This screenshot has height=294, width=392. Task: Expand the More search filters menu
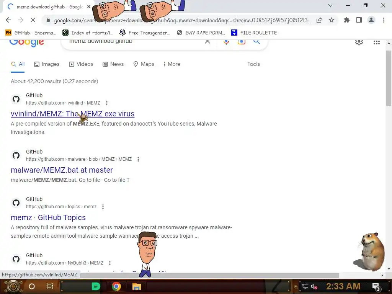(171, 64)
